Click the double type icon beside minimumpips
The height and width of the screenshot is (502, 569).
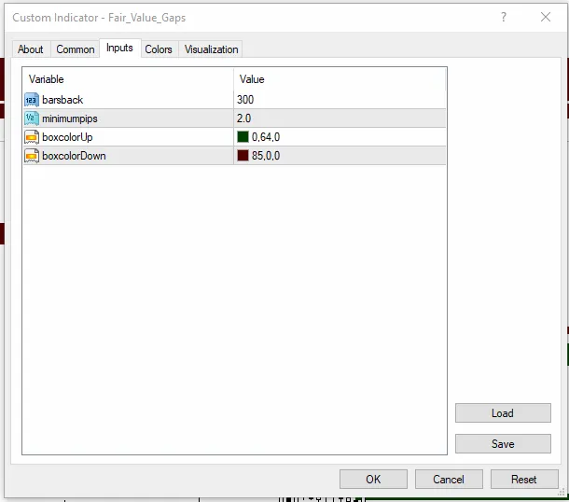[x=32, y=119]
